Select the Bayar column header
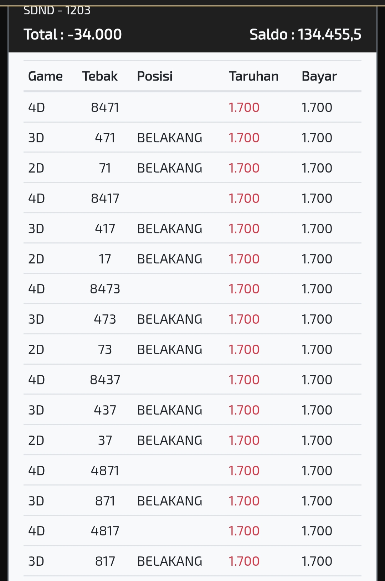This screenshot has width=385, height=581. (x=319, y=76)
